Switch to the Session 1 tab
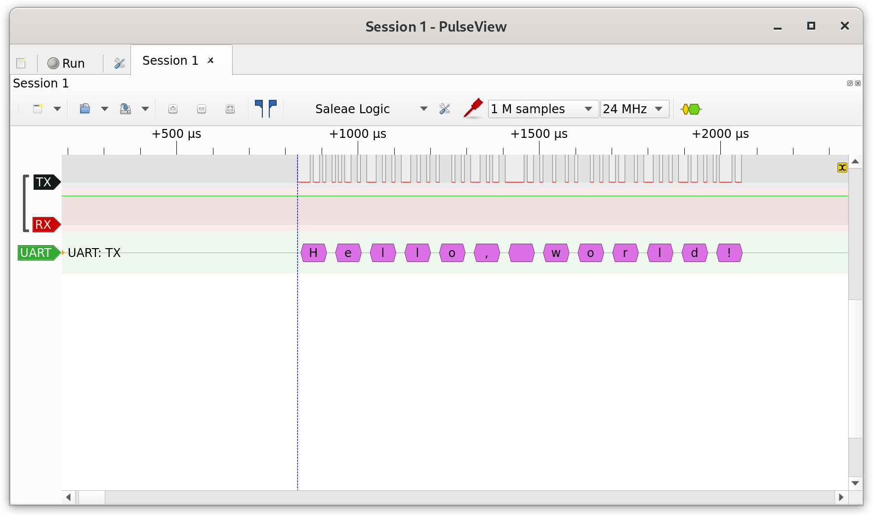 click(170, 61)
